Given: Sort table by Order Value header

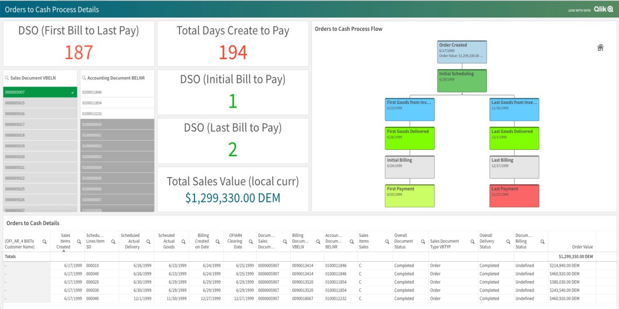Looking at the screenshot, I should [x=581, y=247].
